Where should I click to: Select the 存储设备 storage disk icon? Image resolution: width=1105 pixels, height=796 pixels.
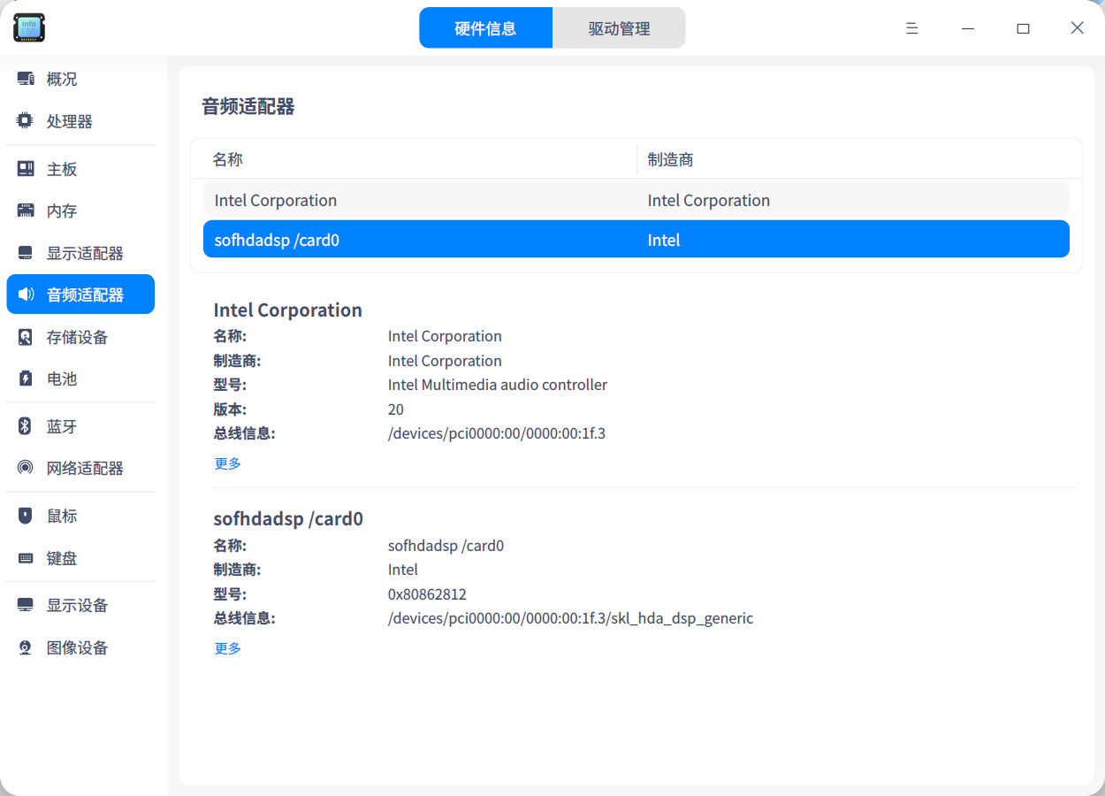click(26, 337)
